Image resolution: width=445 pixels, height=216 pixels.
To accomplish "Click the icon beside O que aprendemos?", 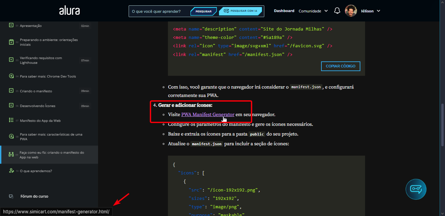I will click(11, 171).
